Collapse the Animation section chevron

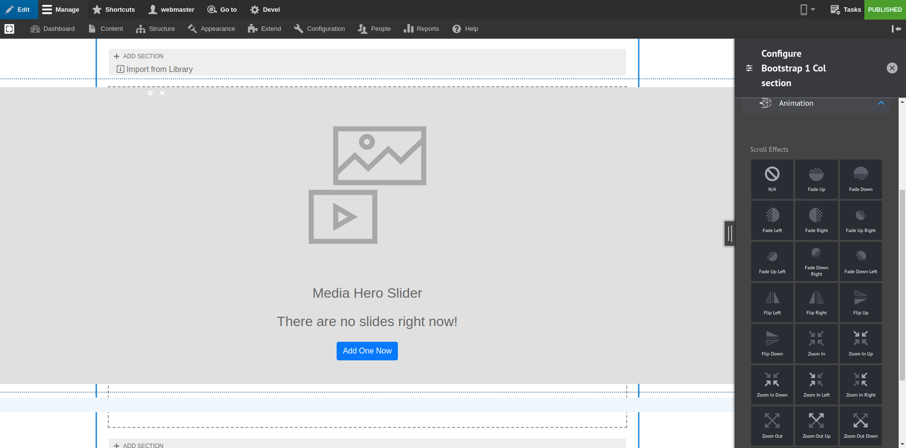pos(881,103)
